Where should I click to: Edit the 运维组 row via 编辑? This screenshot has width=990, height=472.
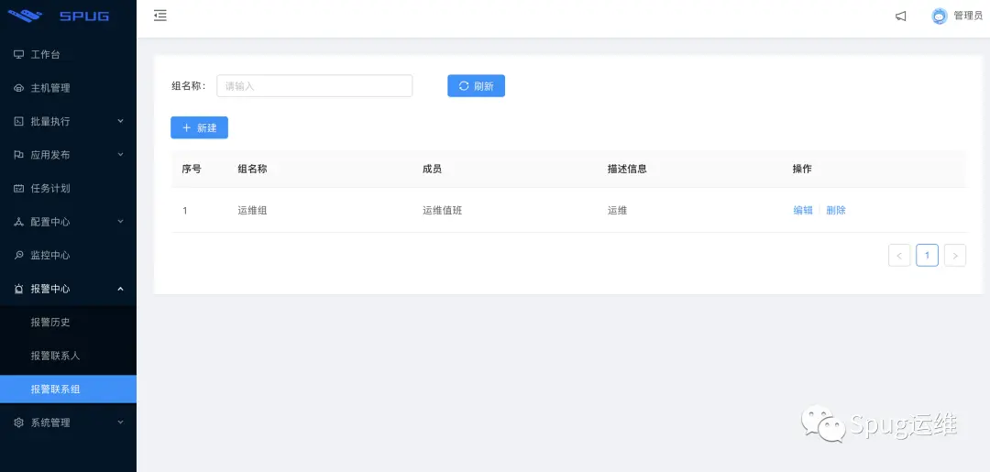[803, 210]
